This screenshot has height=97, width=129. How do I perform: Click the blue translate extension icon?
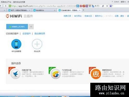93,6
